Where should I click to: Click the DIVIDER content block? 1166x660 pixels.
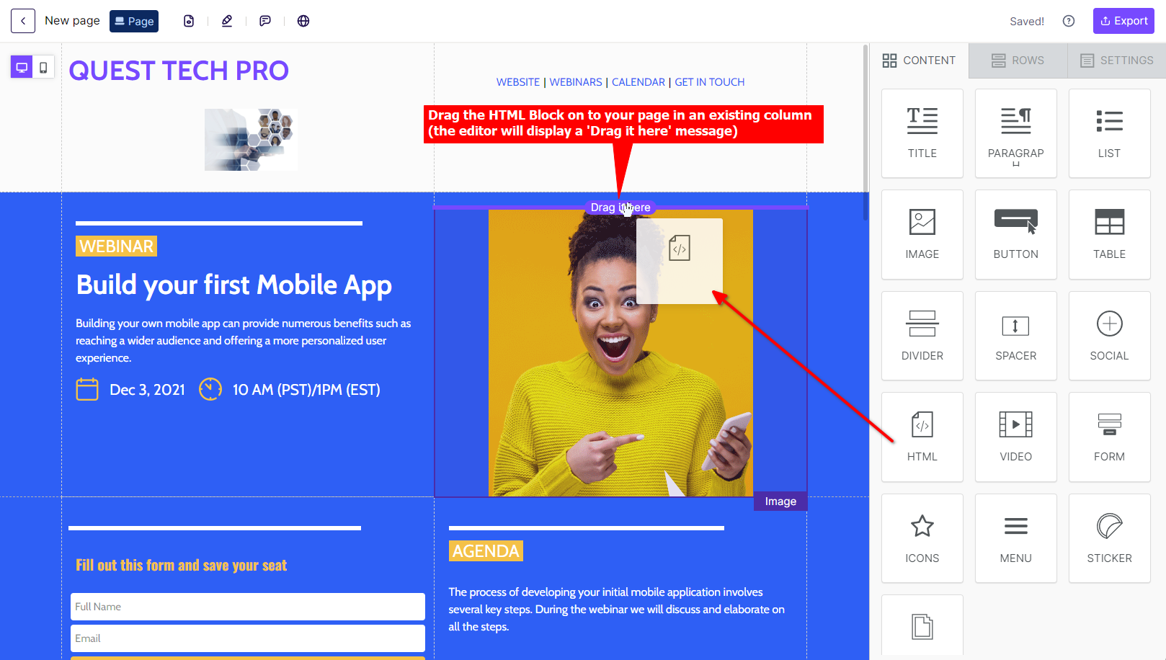tap(922, 336)
